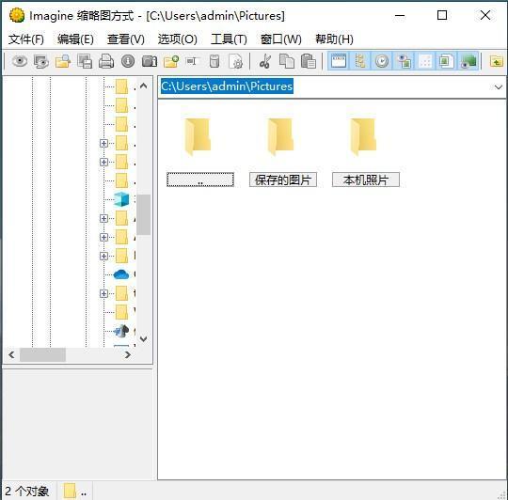
Task: Toggle the window-pane toolbar toggle button
Action: point(339,61)
